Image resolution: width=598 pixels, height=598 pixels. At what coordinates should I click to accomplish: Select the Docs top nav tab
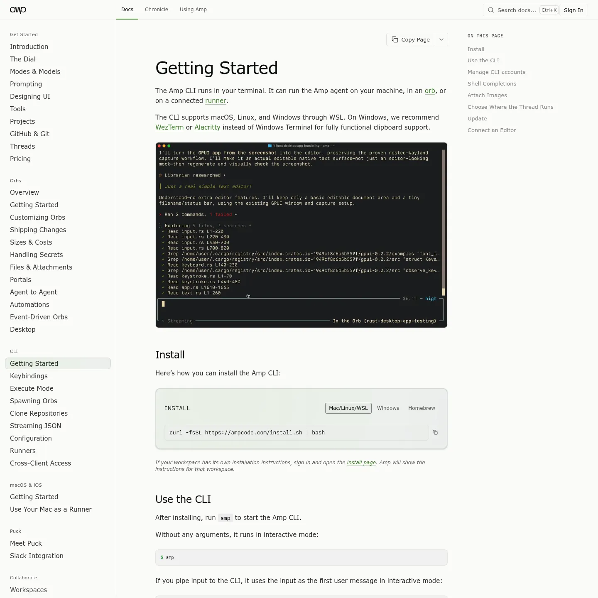point(127,10)
